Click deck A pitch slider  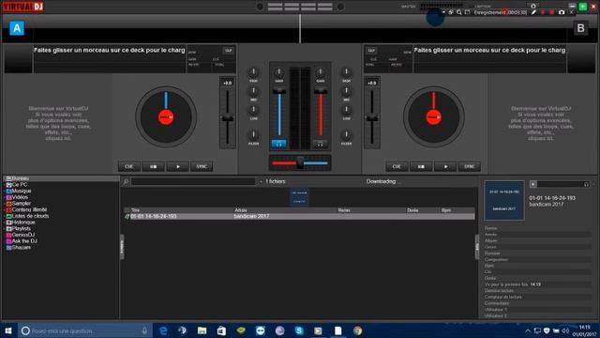pos(227,118)
